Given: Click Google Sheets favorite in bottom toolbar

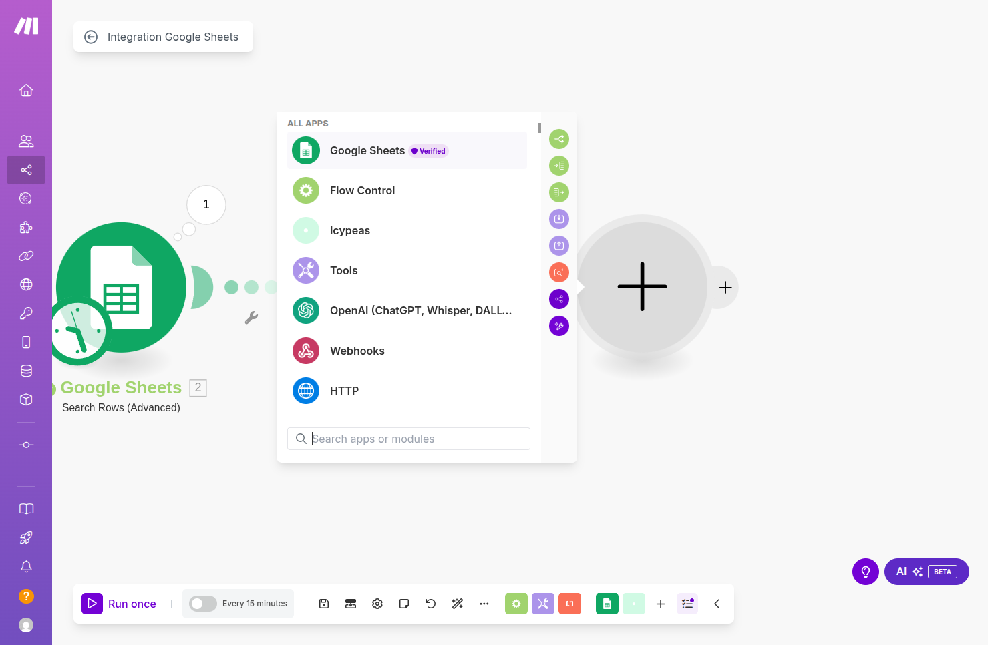Looking at the screenshot, I should pyautogui.click(x=607, y=604).
